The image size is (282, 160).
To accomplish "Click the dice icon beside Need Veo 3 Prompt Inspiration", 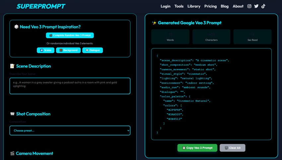I will [x=16, y=27].
